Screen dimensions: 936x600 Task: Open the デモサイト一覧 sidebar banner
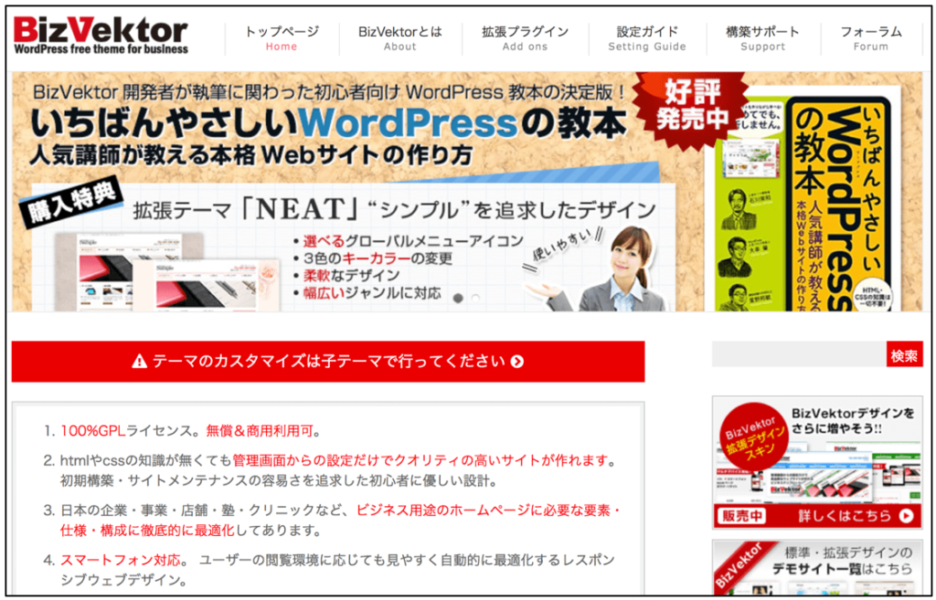(817, 566)
